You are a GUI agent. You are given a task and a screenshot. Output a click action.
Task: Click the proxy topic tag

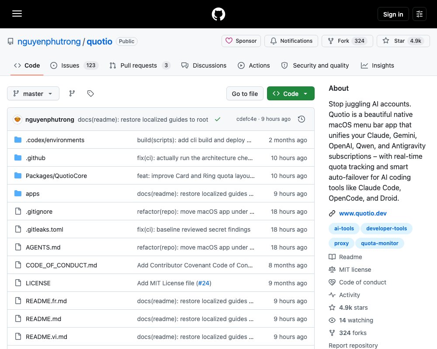pos(341,243)
